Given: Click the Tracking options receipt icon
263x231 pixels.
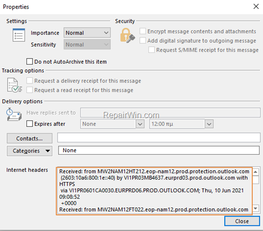Looking at the screenshot, I should [14, 85].
